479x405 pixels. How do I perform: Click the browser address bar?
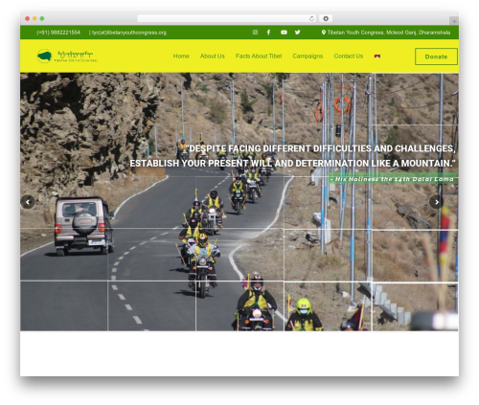pos(227,18)
